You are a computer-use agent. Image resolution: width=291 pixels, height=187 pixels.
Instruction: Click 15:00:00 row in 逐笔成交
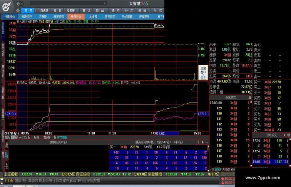(x=230, y=103)
